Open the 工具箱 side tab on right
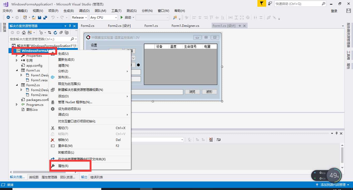 348,55
